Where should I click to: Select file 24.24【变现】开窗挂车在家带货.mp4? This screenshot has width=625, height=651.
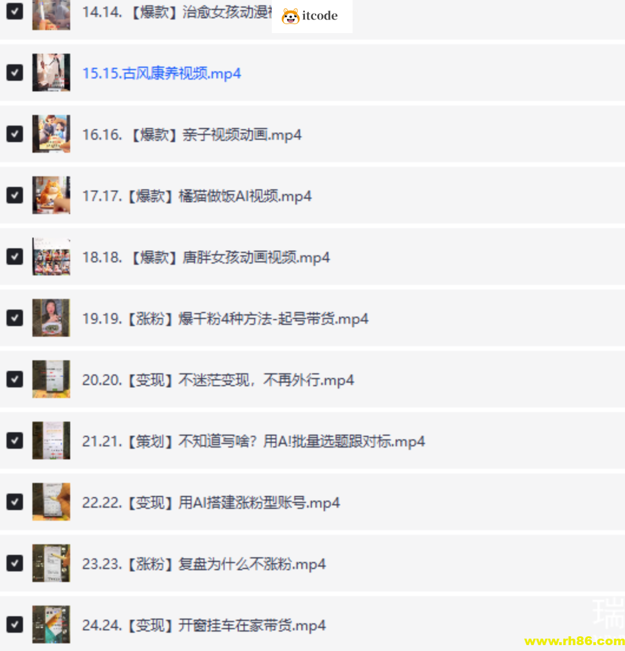point(204,625)
